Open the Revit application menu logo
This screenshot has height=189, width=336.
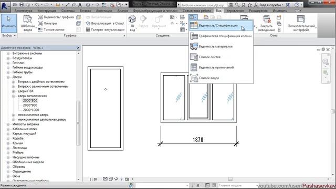tap(5, 6)
